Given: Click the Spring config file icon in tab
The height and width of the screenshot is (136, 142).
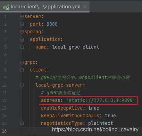Looking at the screenshot, I should (x=6, y=7).
